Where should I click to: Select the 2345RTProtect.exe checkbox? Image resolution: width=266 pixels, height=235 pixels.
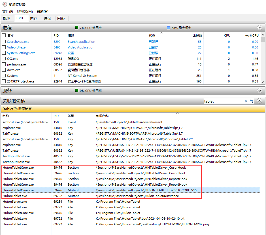[x=4, y=81]
